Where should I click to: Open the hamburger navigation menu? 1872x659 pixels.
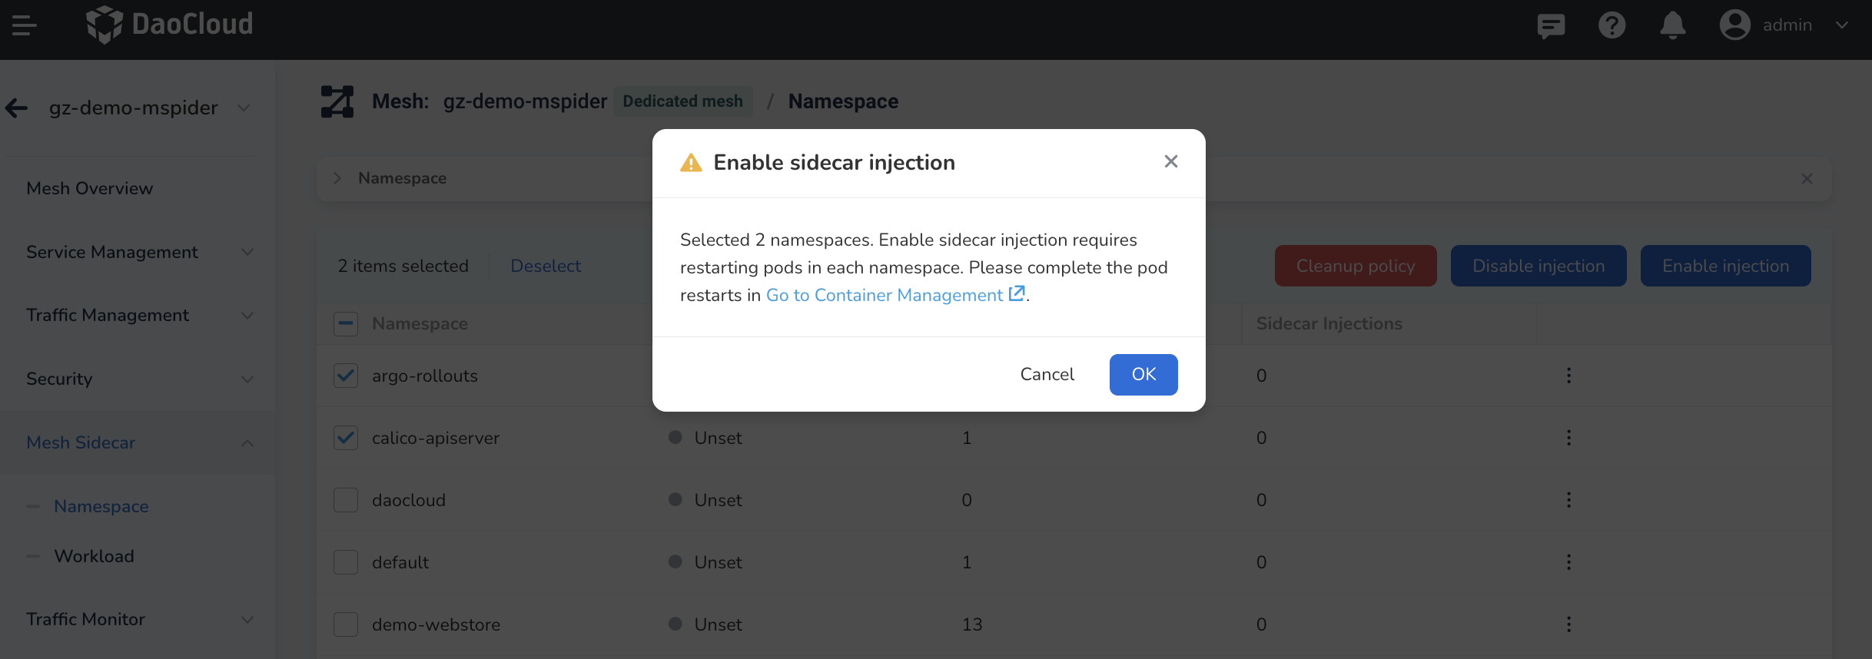click(23, 25)
